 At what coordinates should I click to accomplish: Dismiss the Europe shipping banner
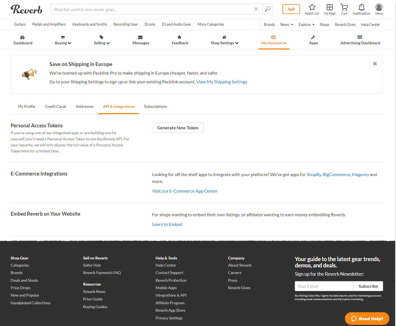point(375,64)
